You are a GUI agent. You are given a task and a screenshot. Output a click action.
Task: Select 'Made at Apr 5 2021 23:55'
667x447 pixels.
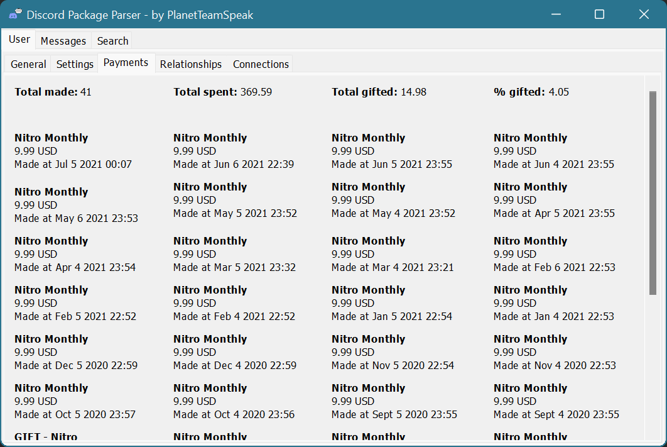(x=555, y=213)
